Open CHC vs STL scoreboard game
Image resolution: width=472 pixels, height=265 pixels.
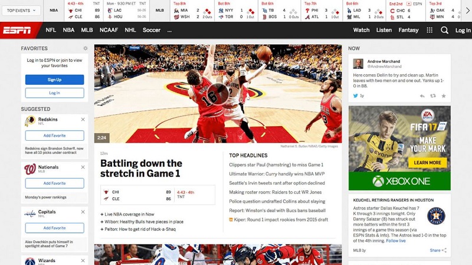click(x=406, y=11)
